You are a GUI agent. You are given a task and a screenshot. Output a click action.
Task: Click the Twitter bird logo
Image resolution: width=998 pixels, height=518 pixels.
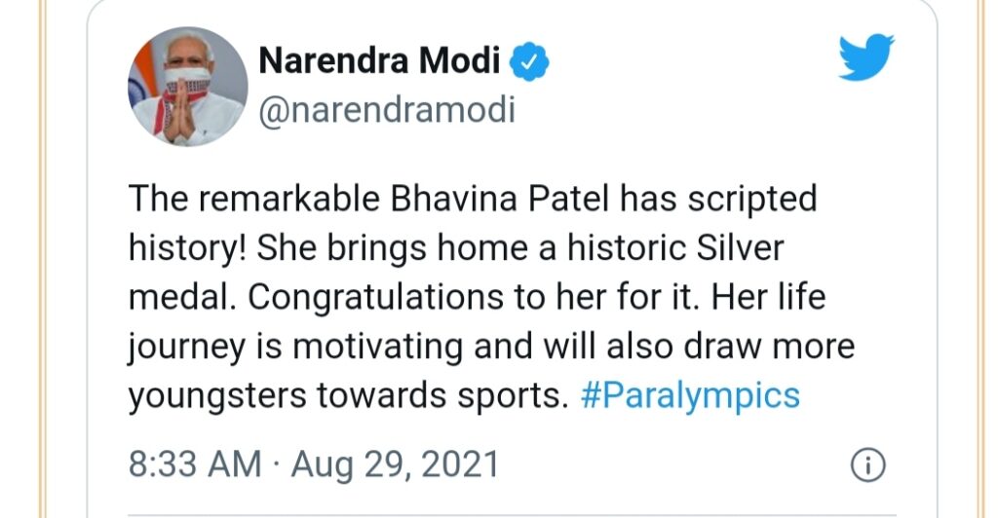click(x=866, y=57)
